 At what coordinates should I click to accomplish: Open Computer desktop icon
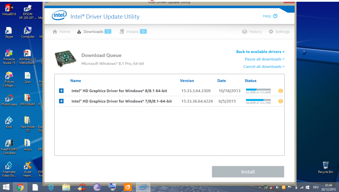28,32
